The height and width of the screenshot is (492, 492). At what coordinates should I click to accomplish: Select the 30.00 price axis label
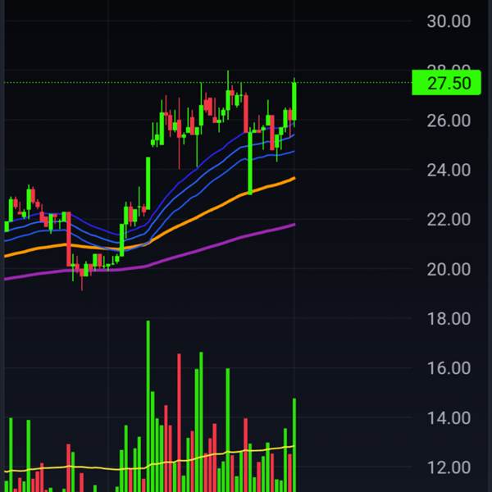[449, 21]
